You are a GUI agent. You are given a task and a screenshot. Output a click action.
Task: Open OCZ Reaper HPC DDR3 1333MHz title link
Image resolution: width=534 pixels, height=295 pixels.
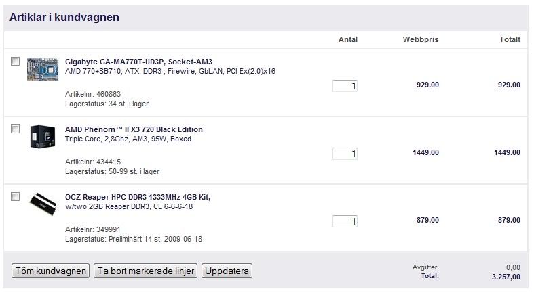click(x=138, y=197)
